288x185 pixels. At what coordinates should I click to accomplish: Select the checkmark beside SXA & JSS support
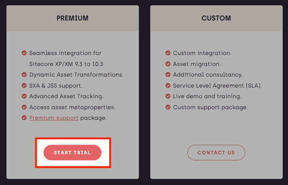click(x=24, y=86)
